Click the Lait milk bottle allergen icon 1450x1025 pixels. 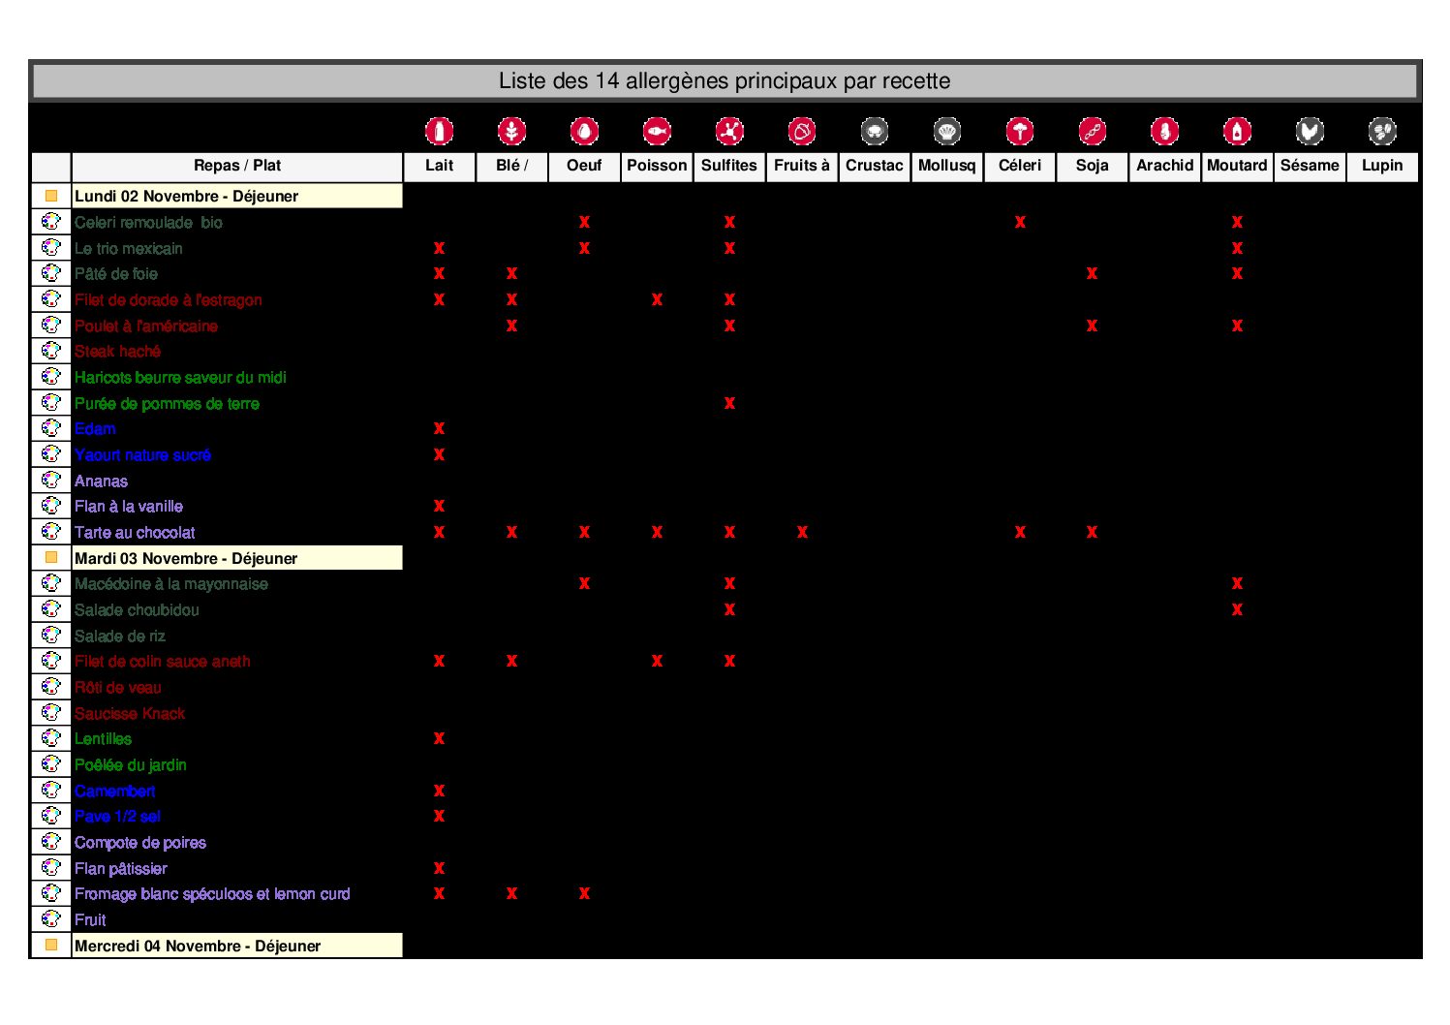pyautogui.click(x=439, y=131)
